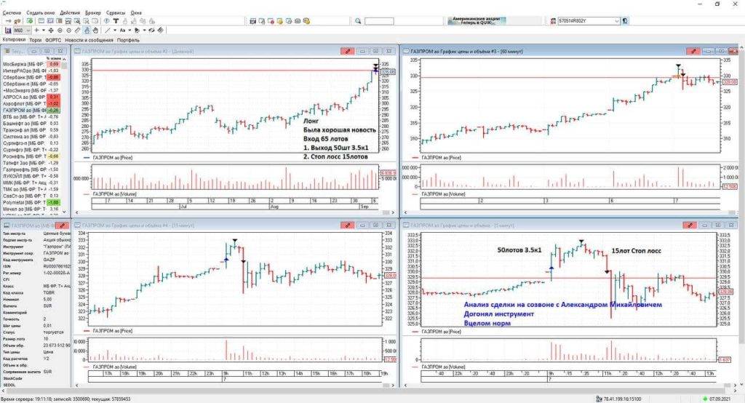
Task: Toggle red pin on Gazprom daily chart #2
Action: click(x=347, y=51)
